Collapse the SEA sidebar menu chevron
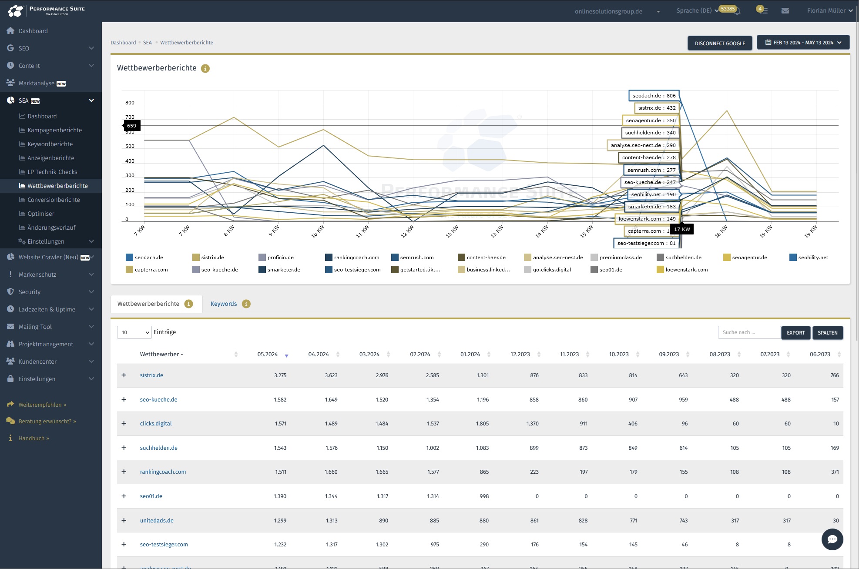The image size is (859, 569). click(x=91, y=100)
